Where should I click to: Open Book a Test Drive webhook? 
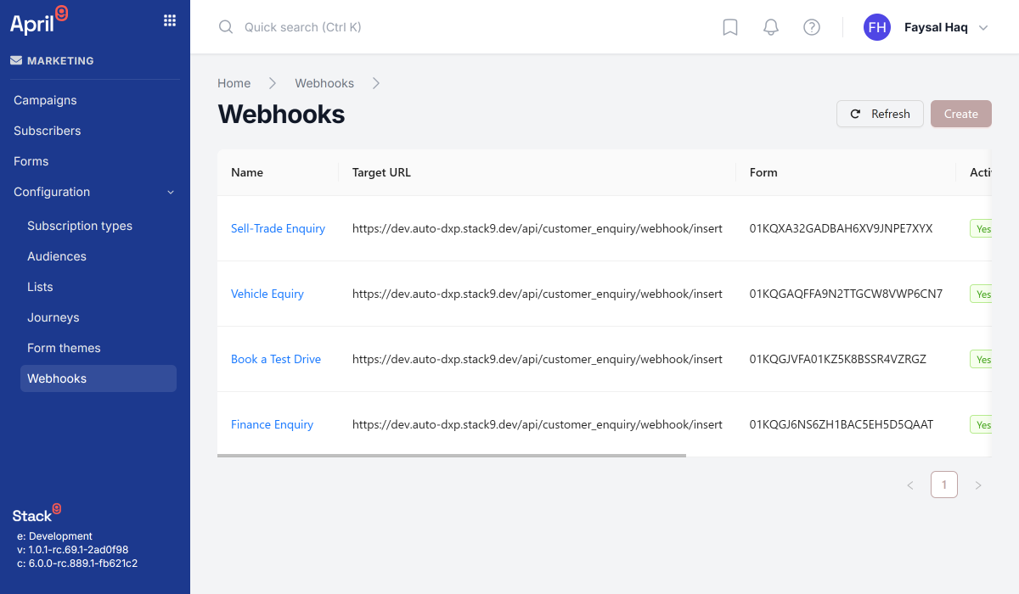[276, 359]
